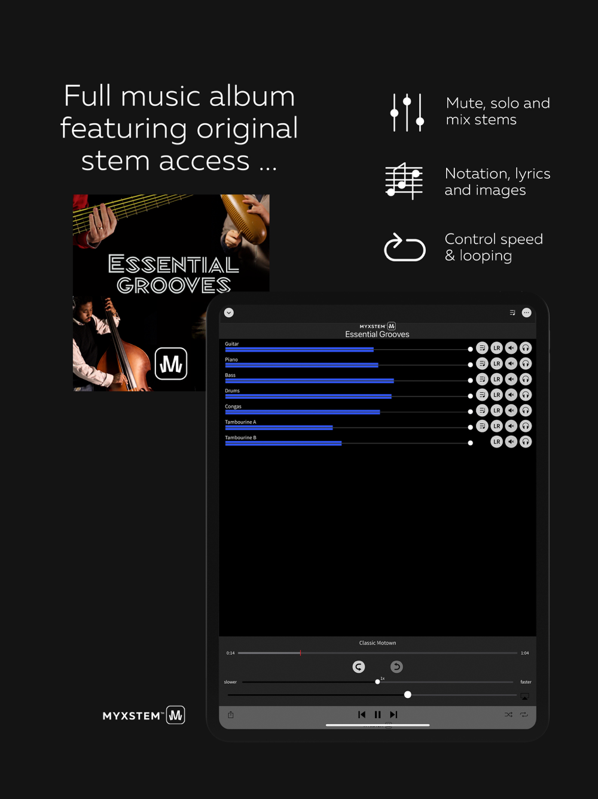Viewport: 598px width, 799px height.
Task: Solo Tambourine A with headphones icon
Action: (526, 426)
